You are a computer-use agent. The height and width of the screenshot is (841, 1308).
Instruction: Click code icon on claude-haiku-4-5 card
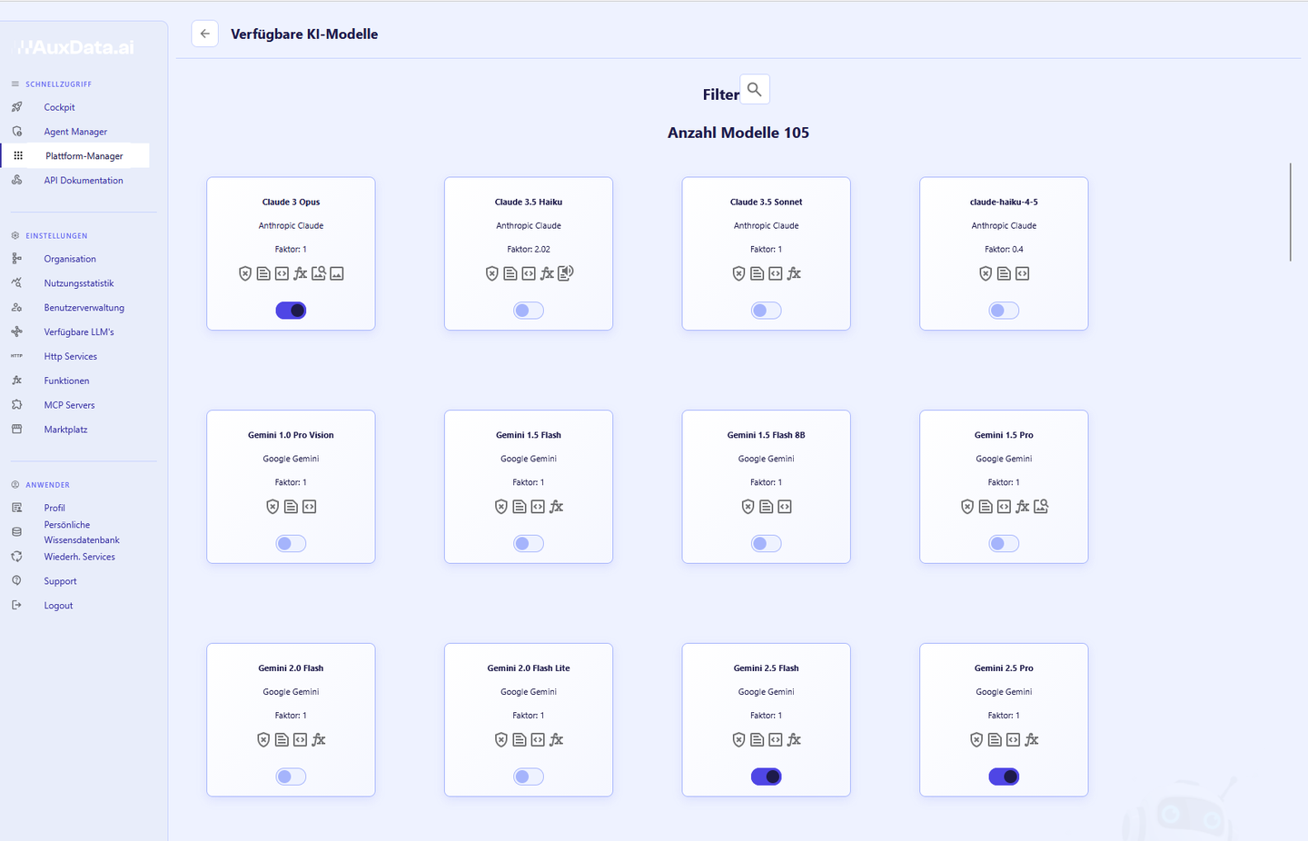1022,273
